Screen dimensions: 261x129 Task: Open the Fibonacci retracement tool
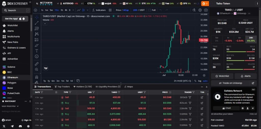click(x=37, y=28)
